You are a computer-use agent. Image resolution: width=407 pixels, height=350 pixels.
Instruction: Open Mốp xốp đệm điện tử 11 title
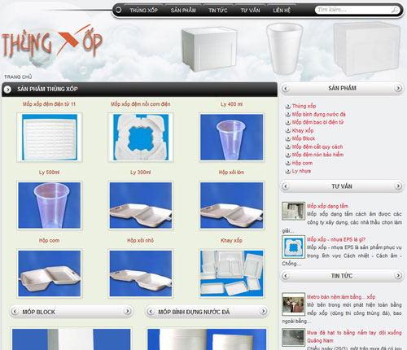click(49, 104)
